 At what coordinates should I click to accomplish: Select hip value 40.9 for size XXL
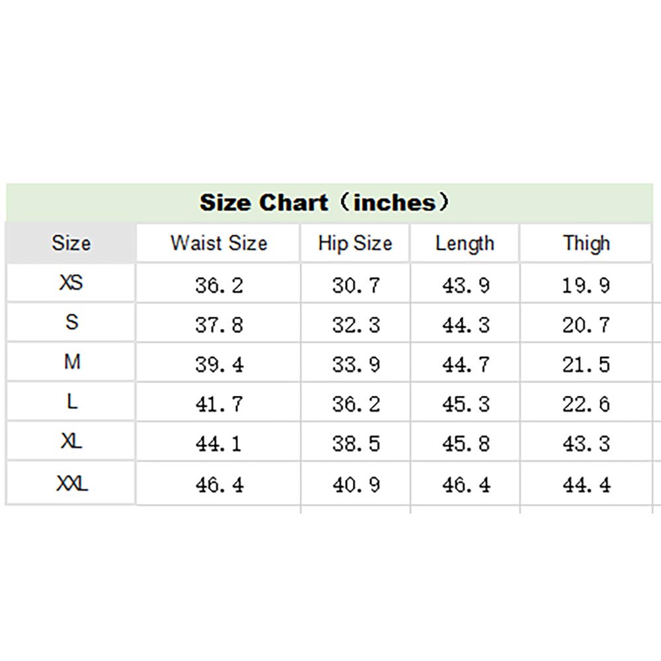coord(356,486)
